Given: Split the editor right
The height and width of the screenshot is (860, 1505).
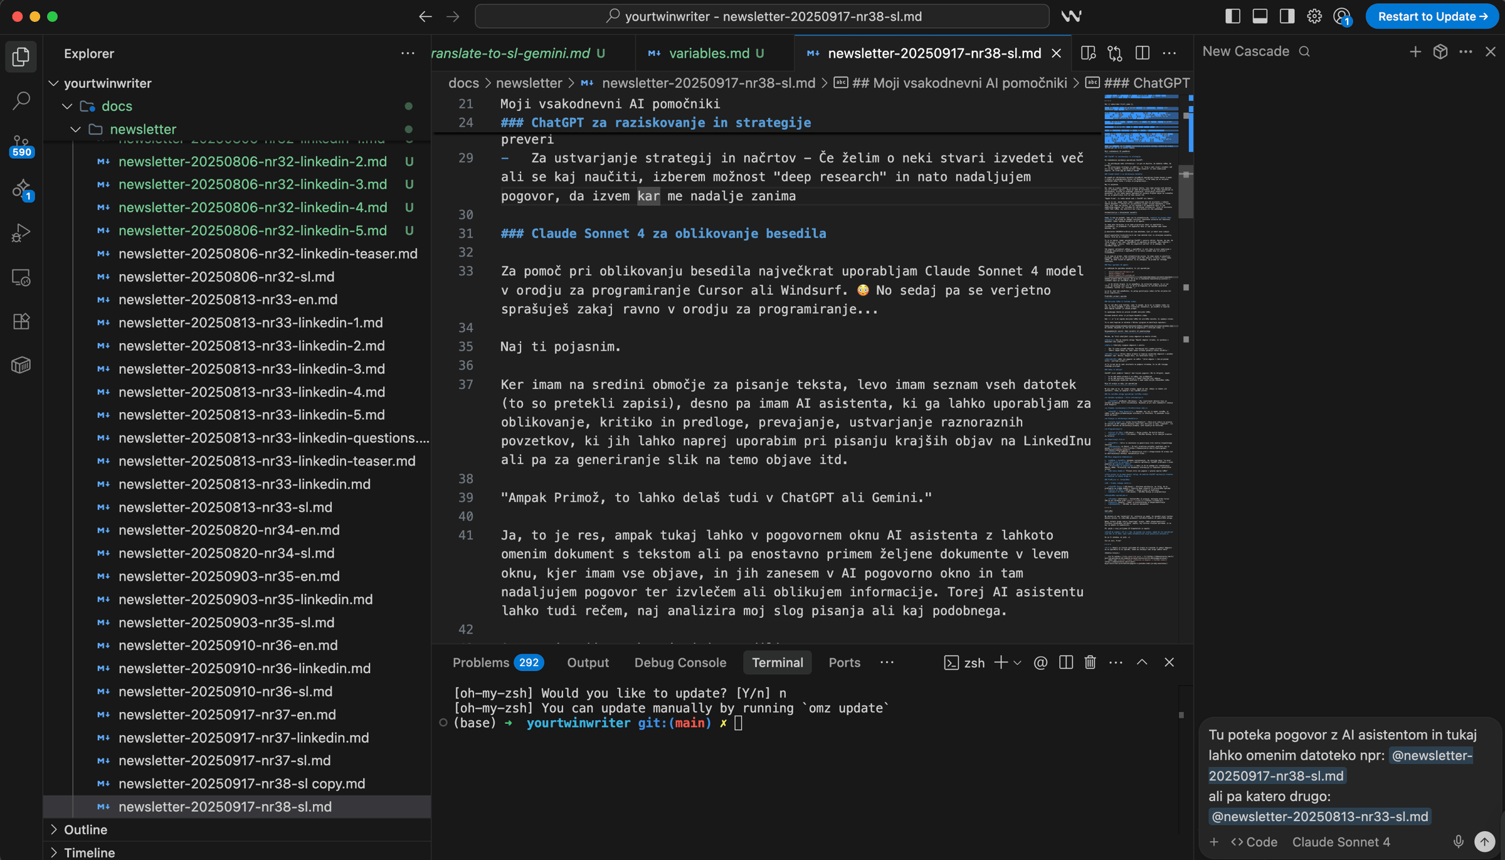Looking at the screenshot, I should (x=1142, y=53).
